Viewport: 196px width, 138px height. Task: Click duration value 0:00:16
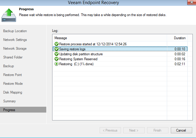click(x=180, y=59)
